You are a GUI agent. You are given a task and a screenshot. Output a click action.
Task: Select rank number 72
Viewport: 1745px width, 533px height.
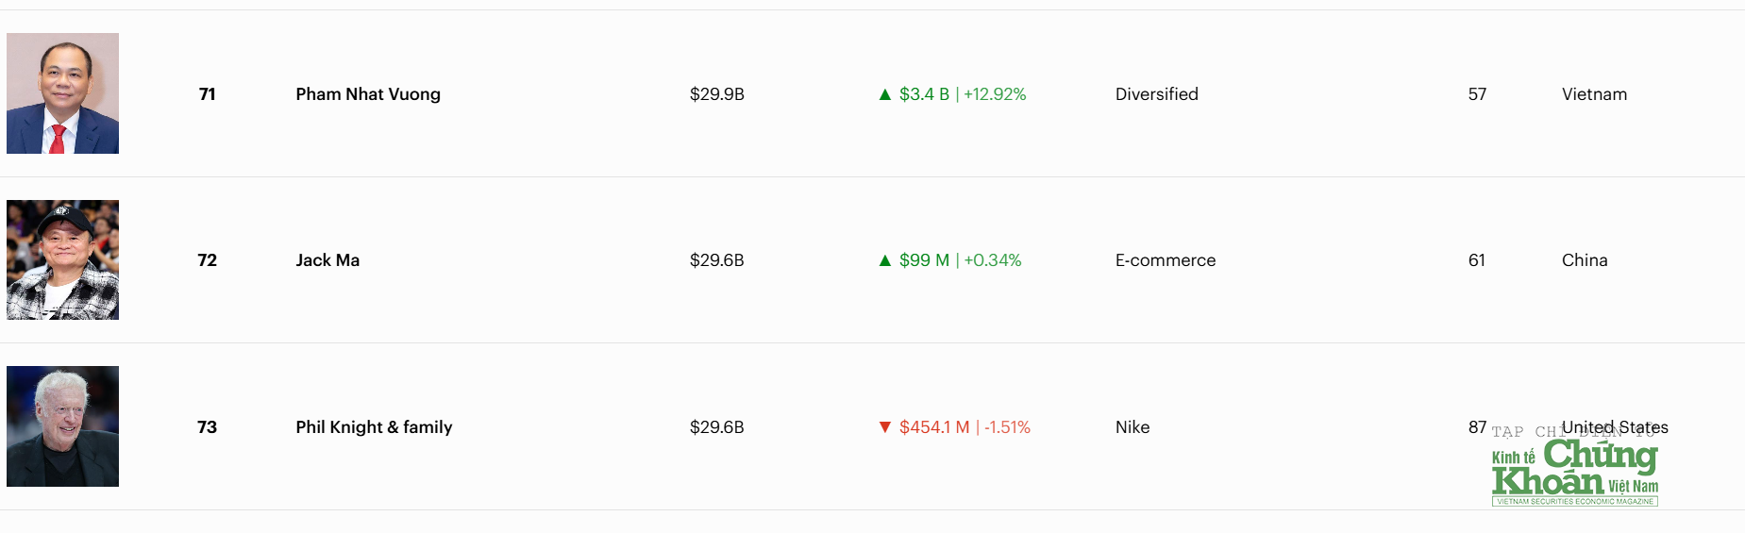(x=208, y=260)
